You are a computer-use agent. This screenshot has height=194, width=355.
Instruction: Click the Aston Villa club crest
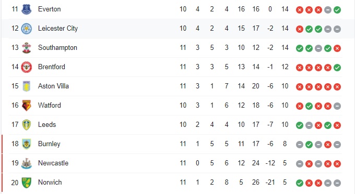27,86
